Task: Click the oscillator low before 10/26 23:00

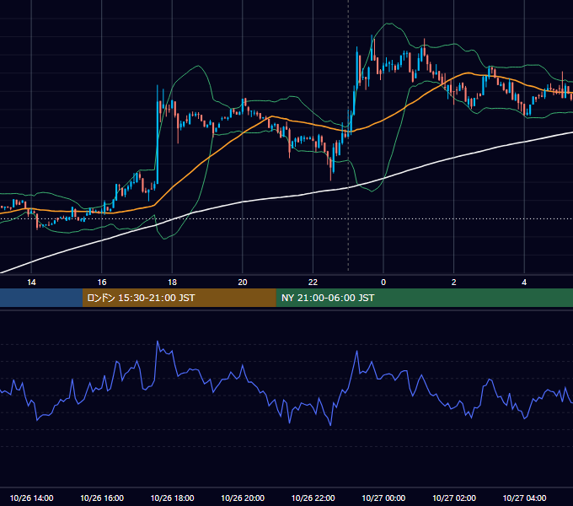Action: pos(330,425)
